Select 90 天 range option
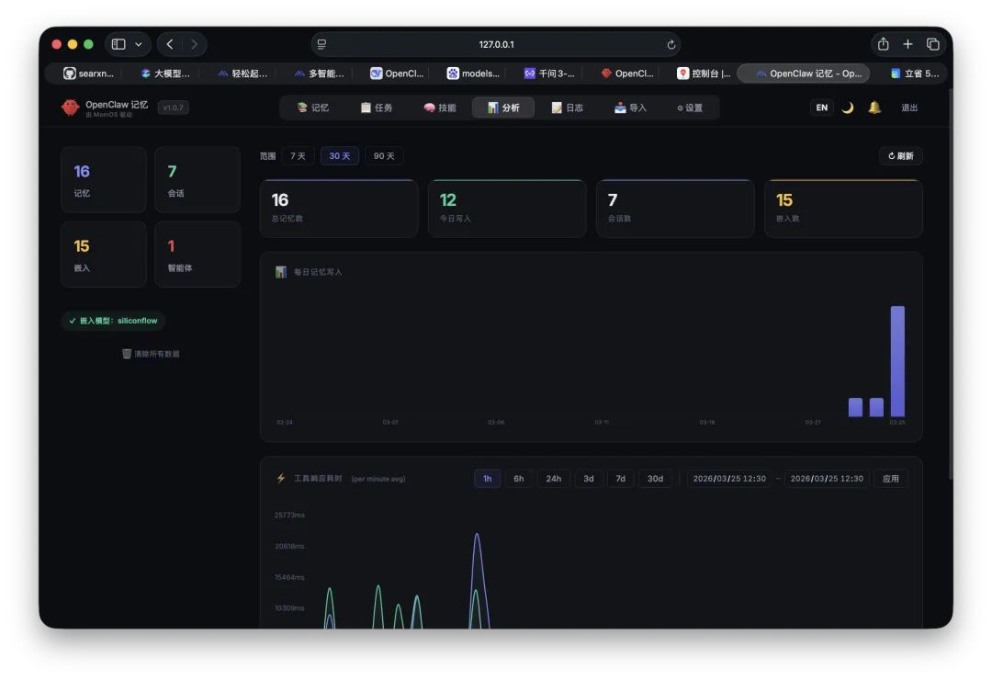This screenshot has width=992, height=680. pos(383,155)
